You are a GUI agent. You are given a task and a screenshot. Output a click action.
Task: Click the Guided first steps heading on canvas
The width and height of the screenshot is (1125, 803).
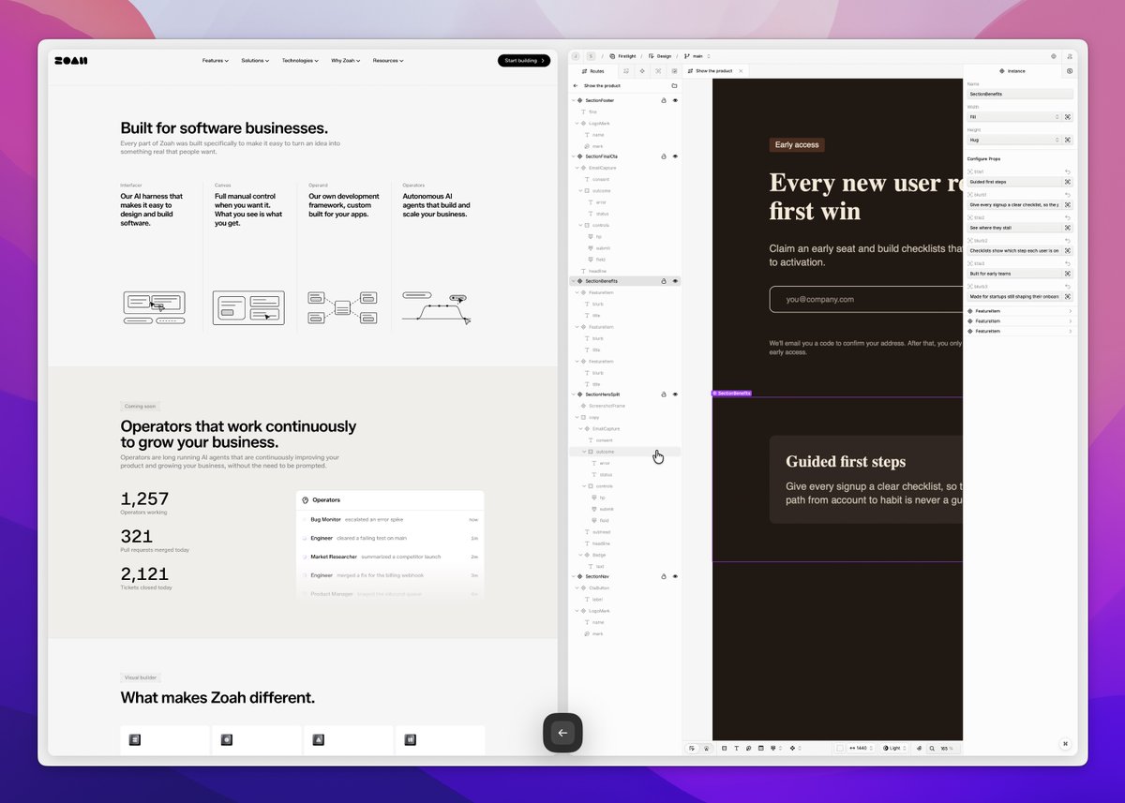pos(846,462)
